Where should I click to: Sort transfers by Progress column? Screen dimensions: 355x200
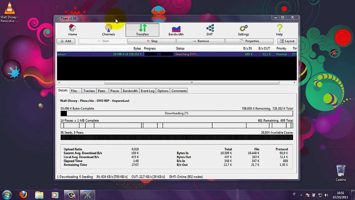click(150, 48)
